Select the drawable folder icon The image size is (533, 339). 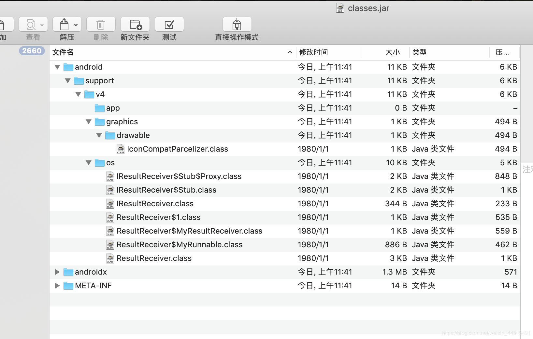[x=110, y=135]
